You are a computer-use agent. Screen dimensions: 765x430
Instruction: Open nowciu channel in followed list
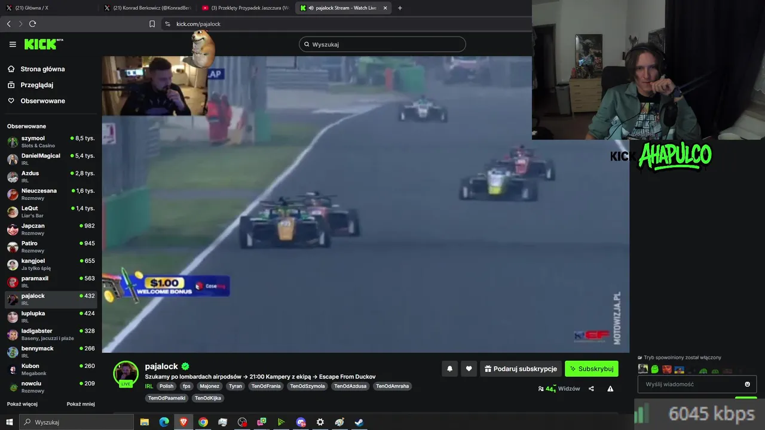tap(51, 387)
